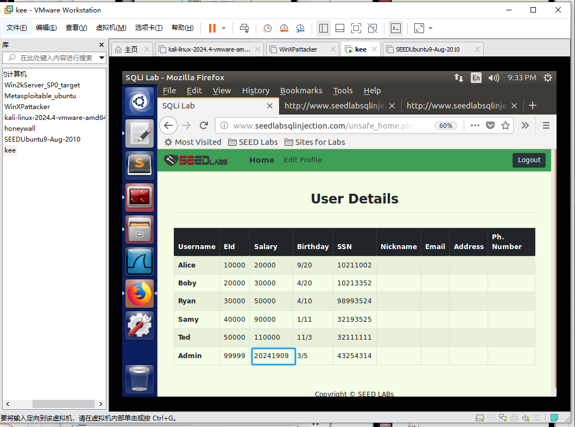Viewport: 575px width, 427px height.
Task: Open the snapshot manager icon
Action: (300, 28)
